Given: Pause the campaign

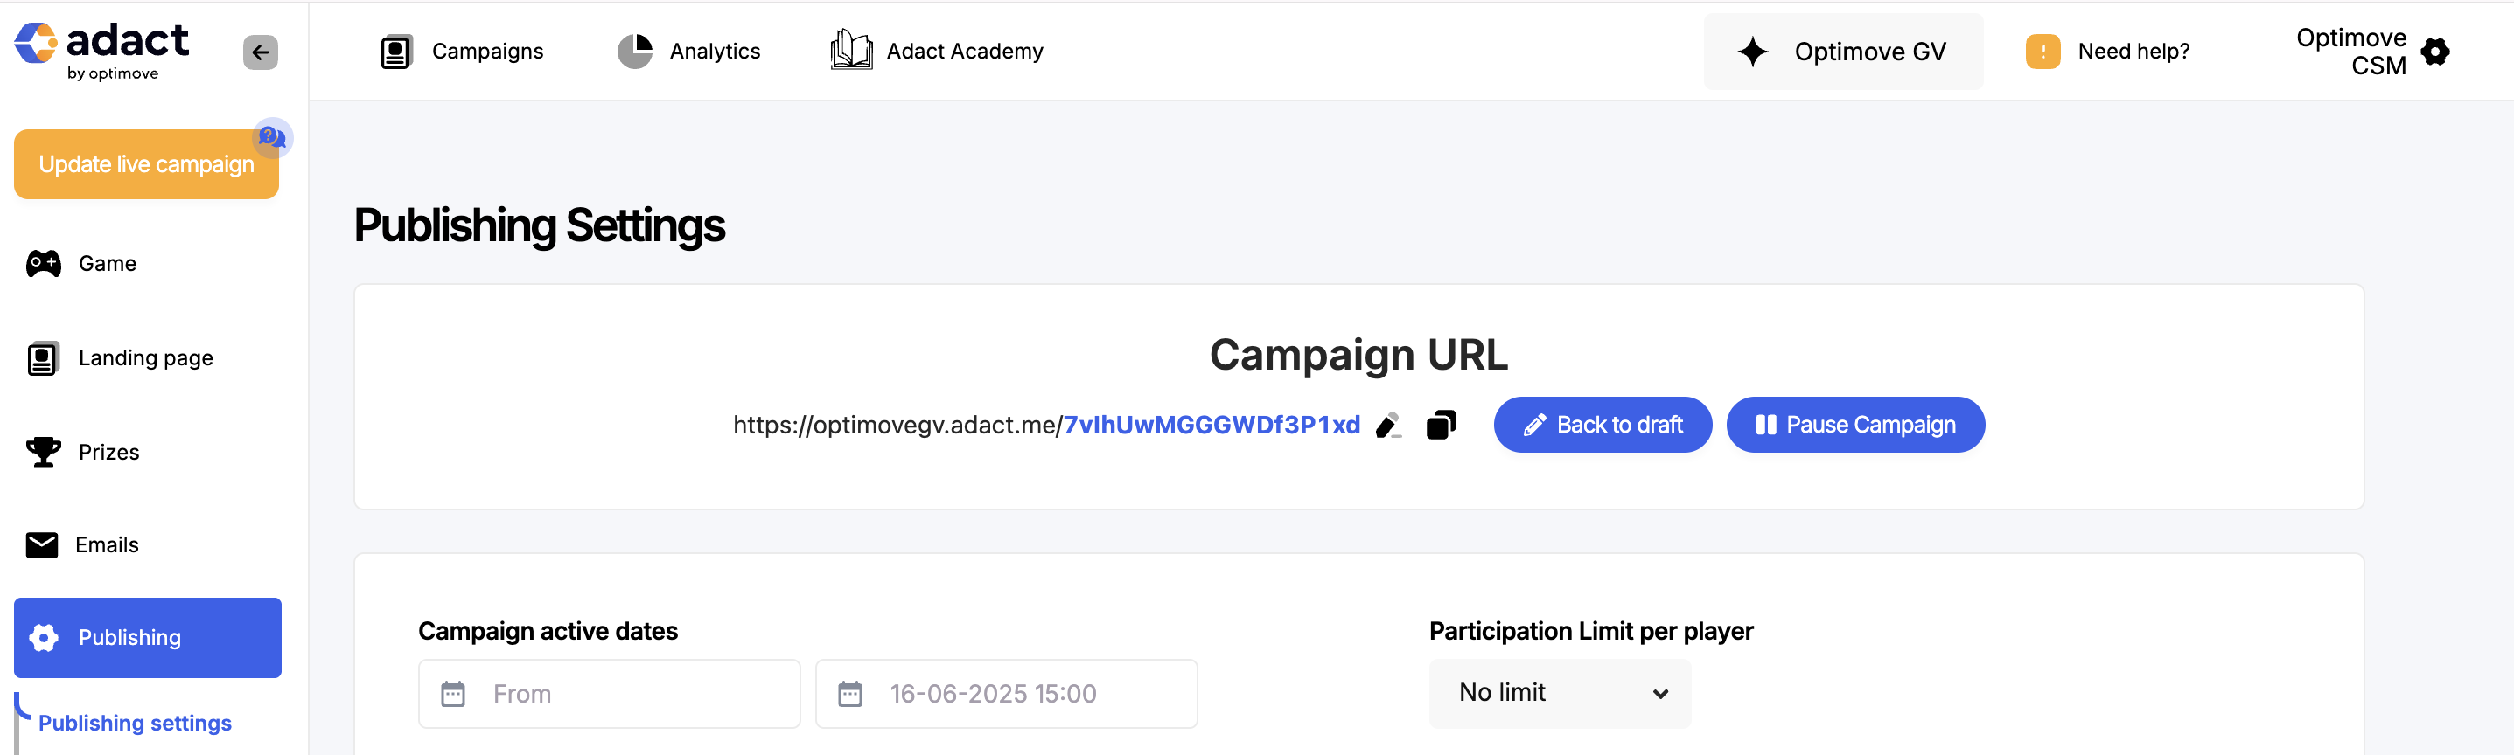Looking at the screenshot, I should point(1854,425).
